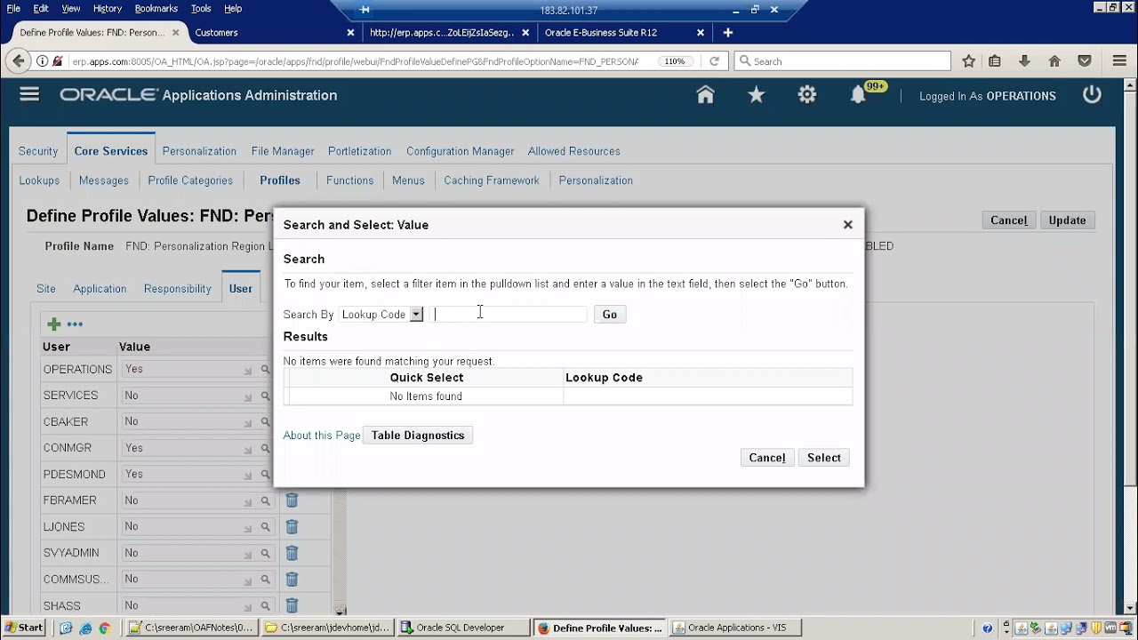Open the Settings gear icon
Image resolution: width=1138 pixels, height=640 pixels.
point(806,95)
